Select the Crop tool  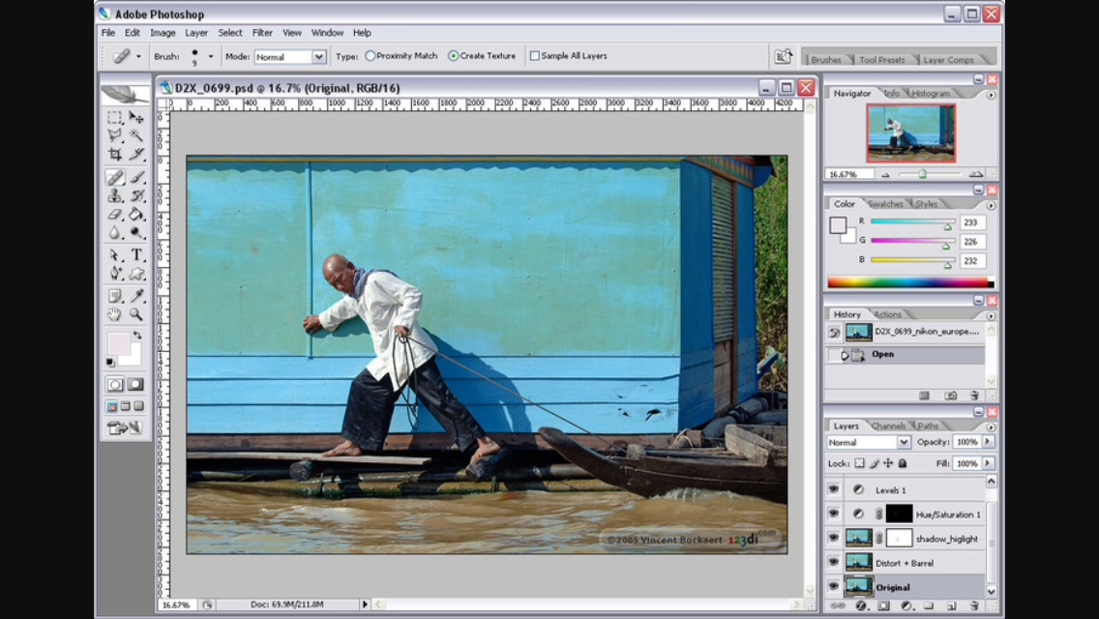coord(115,155)
